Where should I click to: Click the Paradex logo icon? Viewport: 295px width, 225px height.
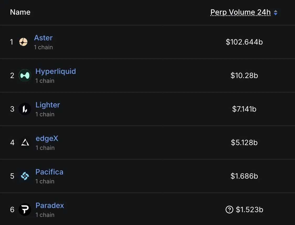25,210
